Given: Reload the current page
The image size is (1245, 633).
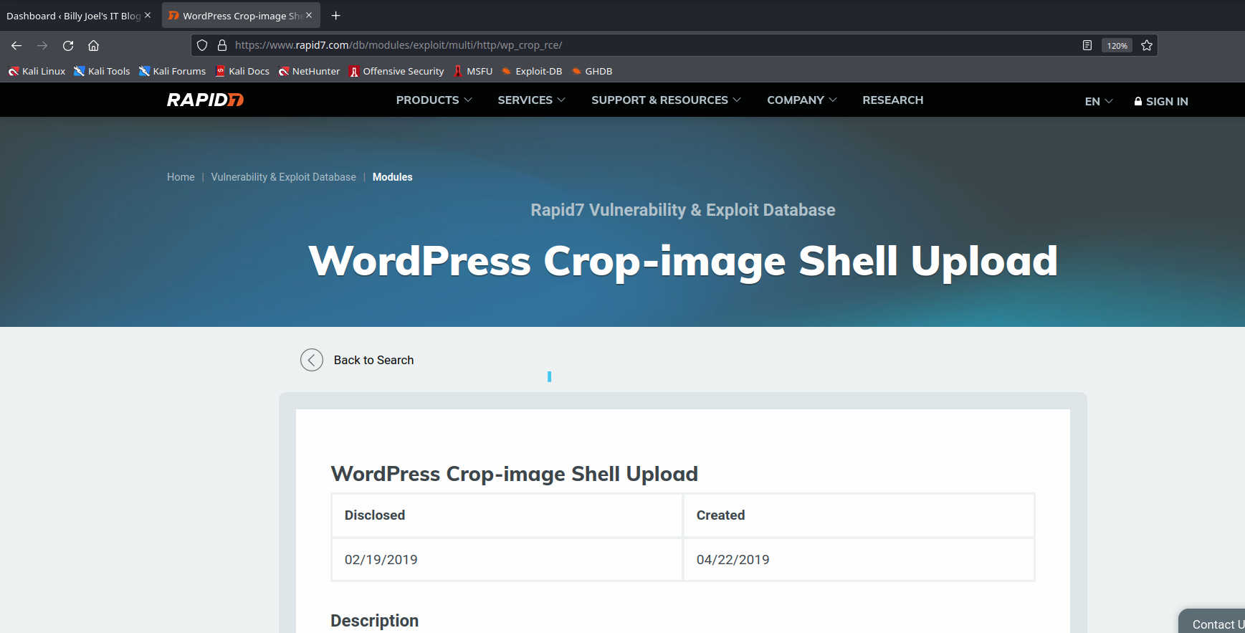Looking at the screenshot, I should point(68,46).
